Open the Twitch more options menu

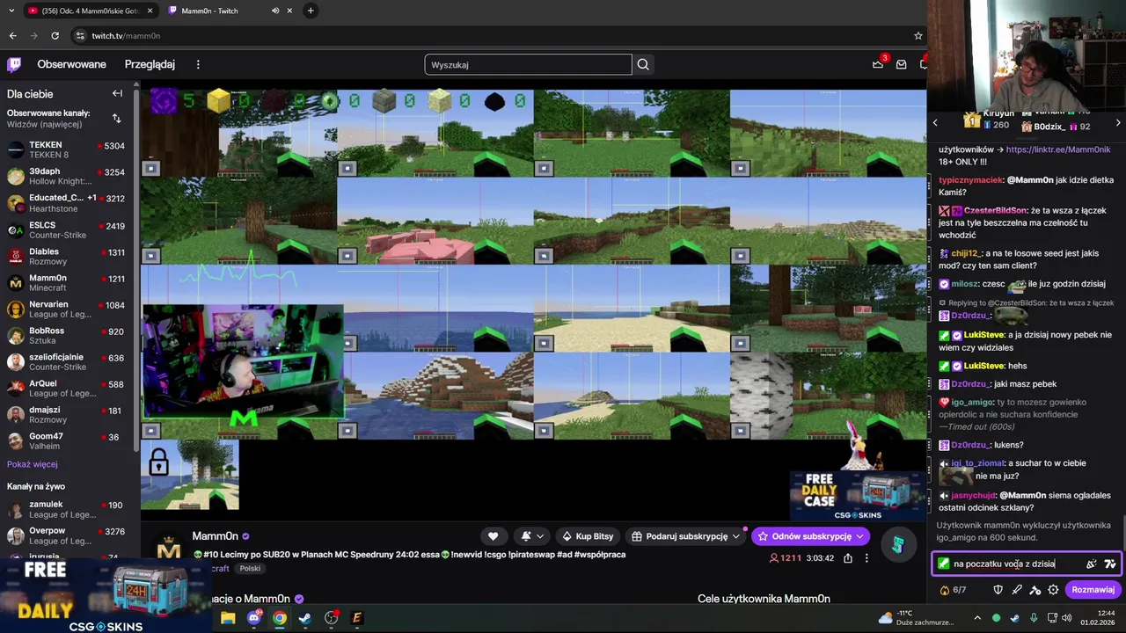198,64
